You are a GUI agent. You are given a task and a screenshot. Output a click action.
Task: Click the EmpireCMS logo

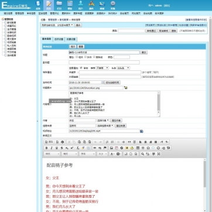(x=16, y=5)
